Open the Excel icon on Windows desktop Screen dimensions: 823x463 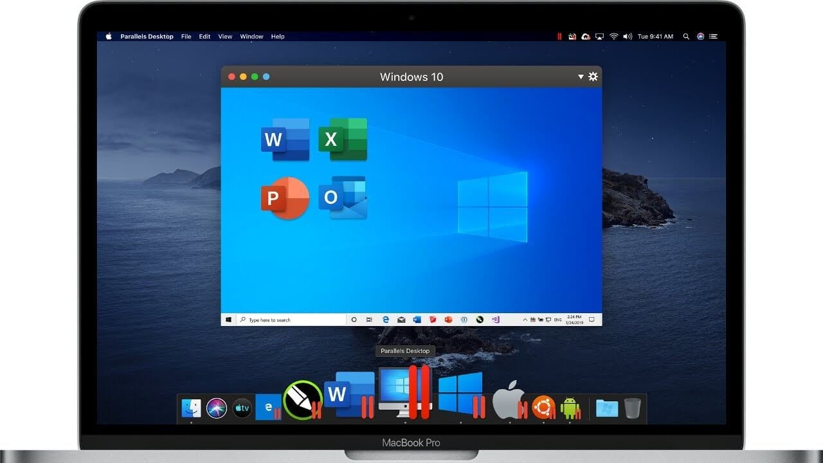343,139
